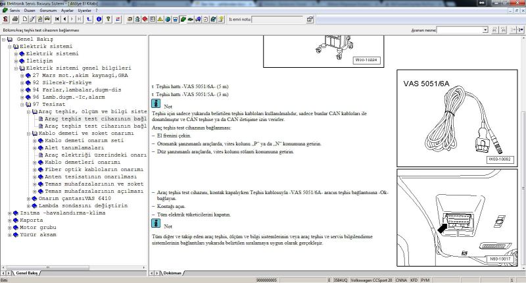Click the car icon in the toolbar

point(47,19)
